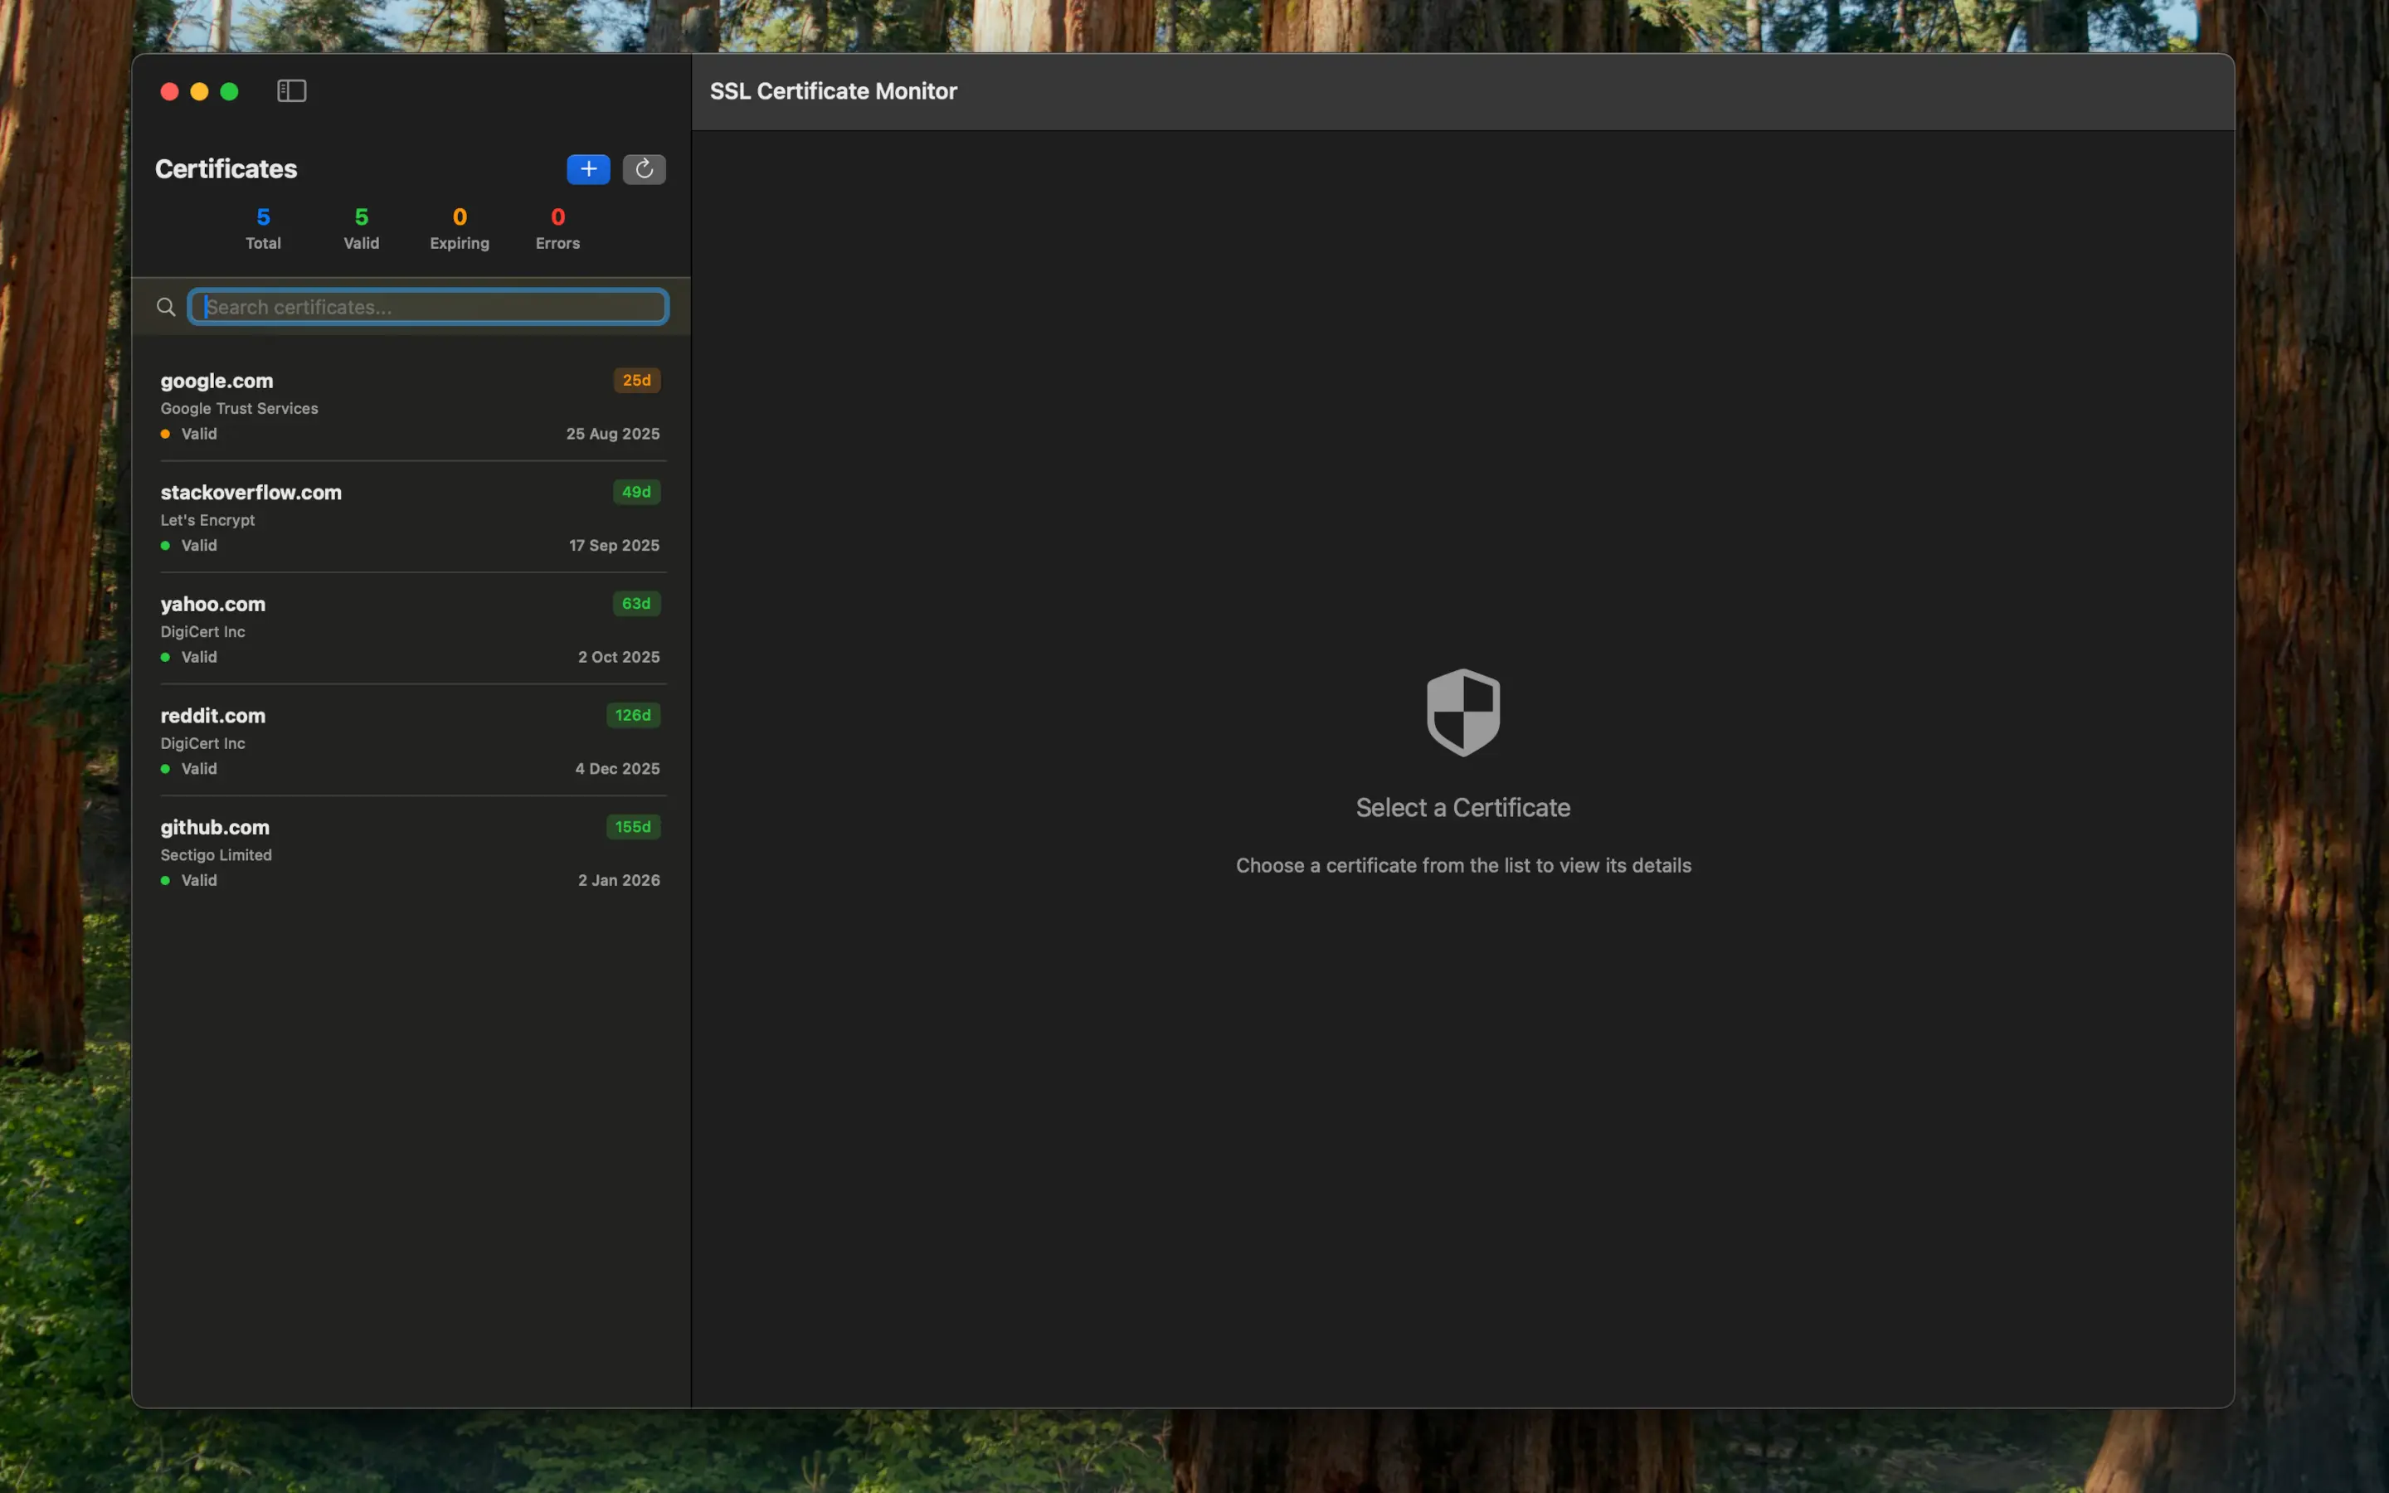
Task: Click the 49d badge on stackoverflow.com
Action: click(637, 492)
